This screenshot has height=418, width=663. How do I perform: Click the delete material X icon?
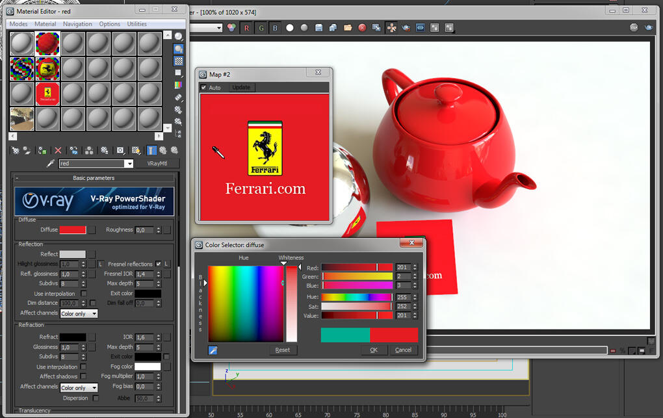coord(58,150)
